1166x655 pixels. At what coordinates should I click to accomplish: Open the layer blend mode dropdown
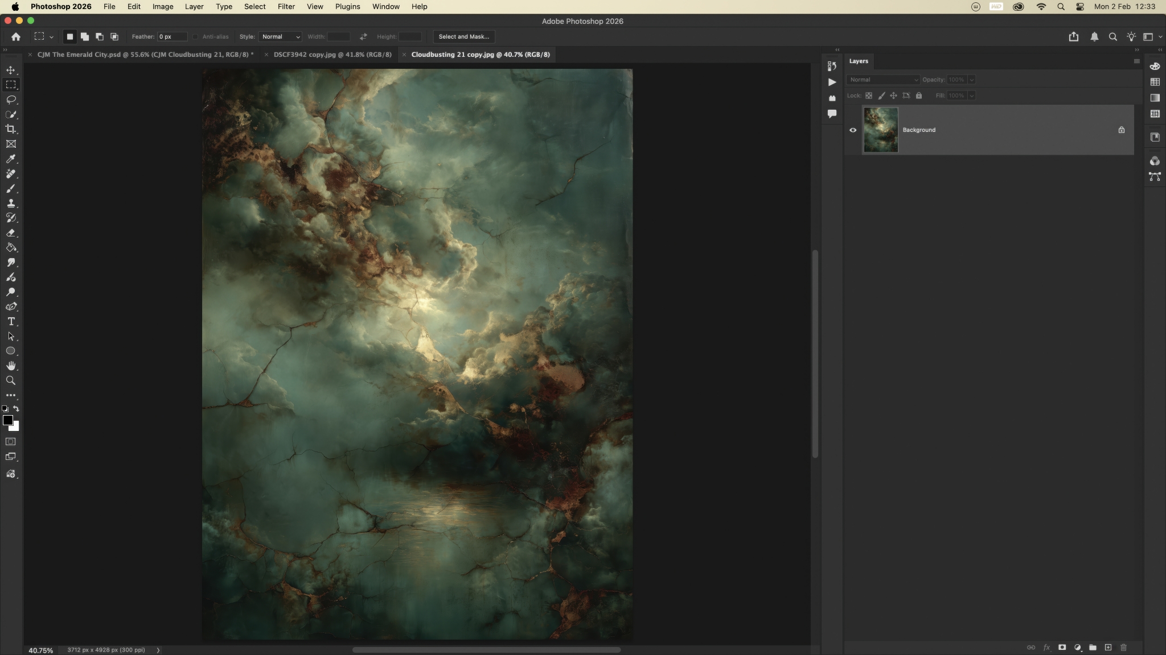883,80
